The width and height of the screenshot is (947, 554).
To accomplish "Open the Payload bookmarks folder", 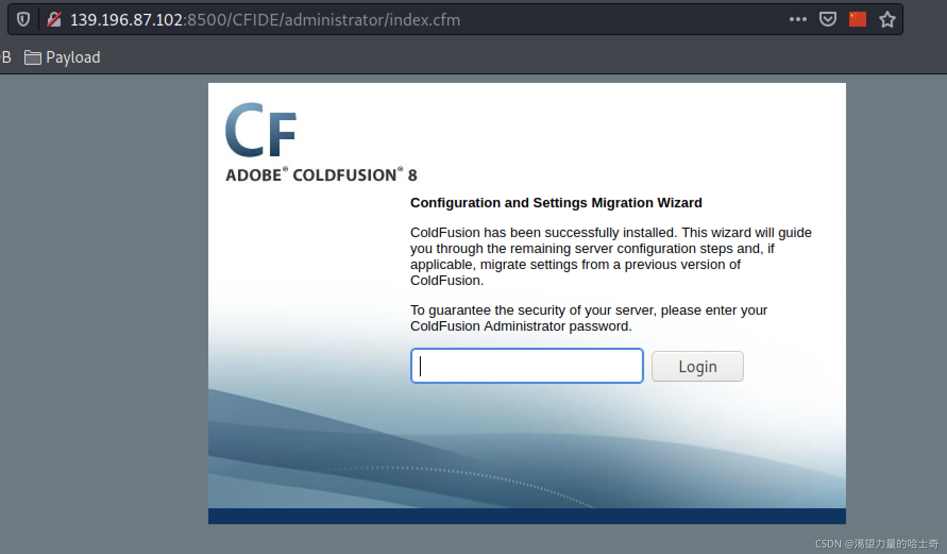I will click(62, 57).
